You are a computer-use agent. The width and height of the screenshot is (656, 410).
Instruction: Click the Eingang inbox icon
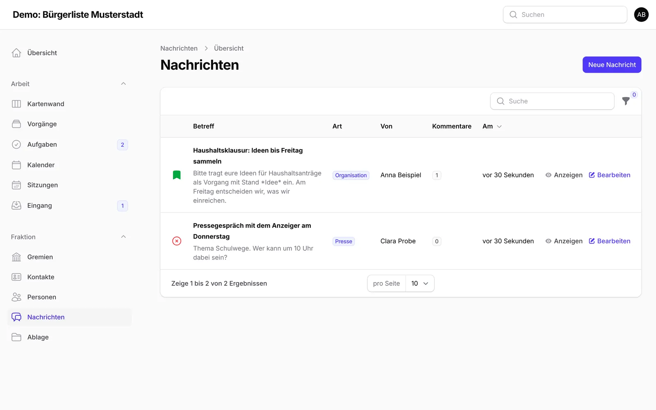point(16,205)
